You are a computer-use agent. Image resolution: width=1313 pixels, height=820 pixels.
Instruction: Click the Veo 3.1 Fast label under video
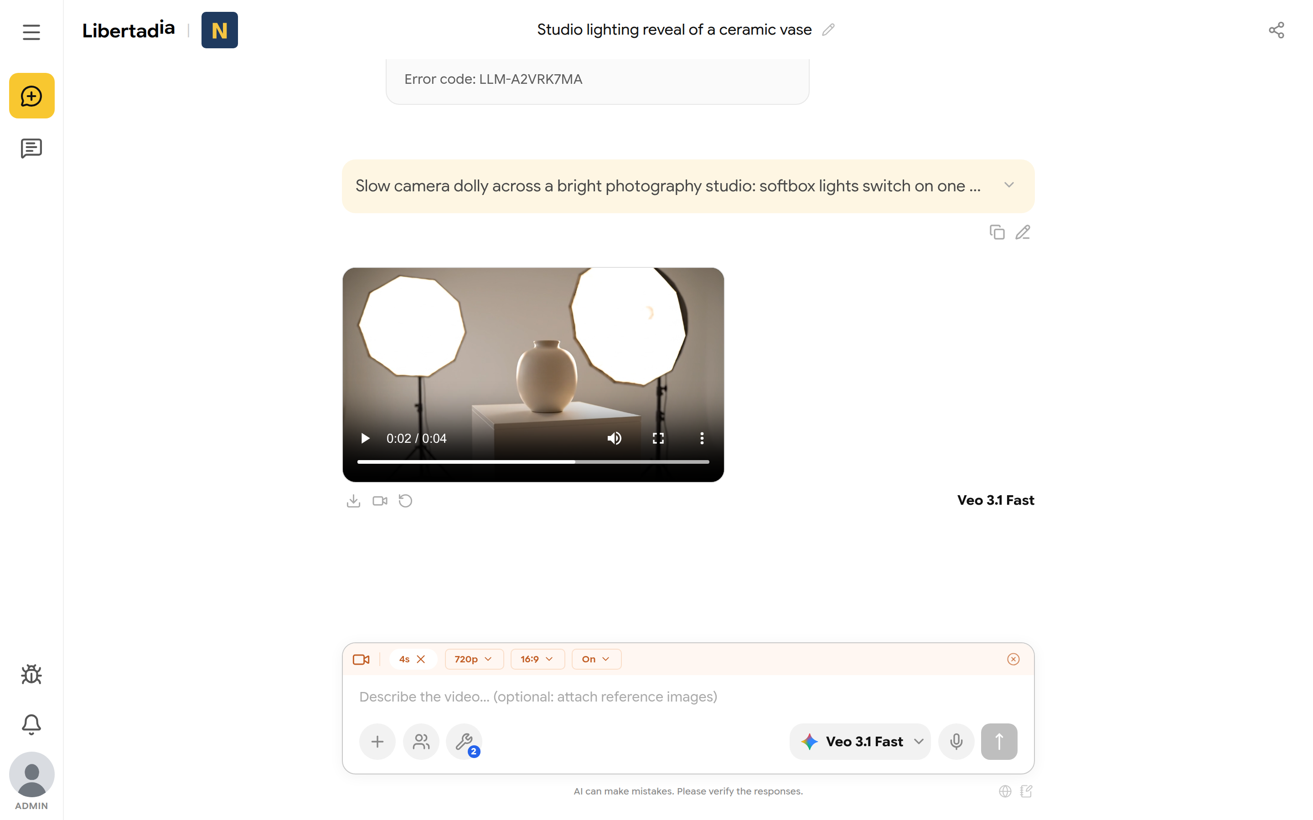(995, 500)
